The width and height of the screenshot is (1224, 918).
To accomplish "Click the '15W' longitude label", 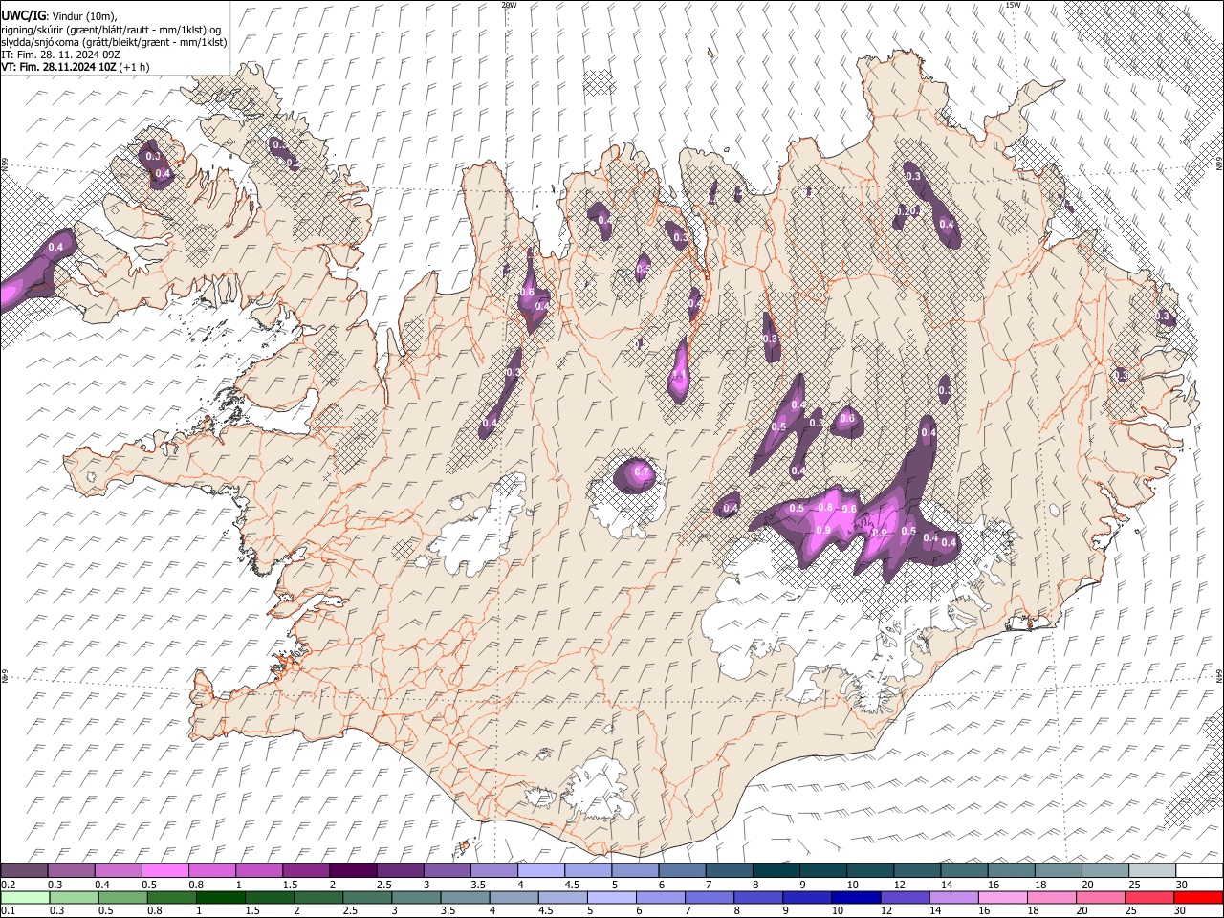I will (1013, 5).
